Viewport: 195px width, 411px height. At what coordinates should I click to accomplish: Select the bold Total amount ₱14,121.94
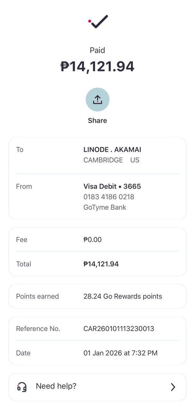pyautogui.click(x=101, y=264)
